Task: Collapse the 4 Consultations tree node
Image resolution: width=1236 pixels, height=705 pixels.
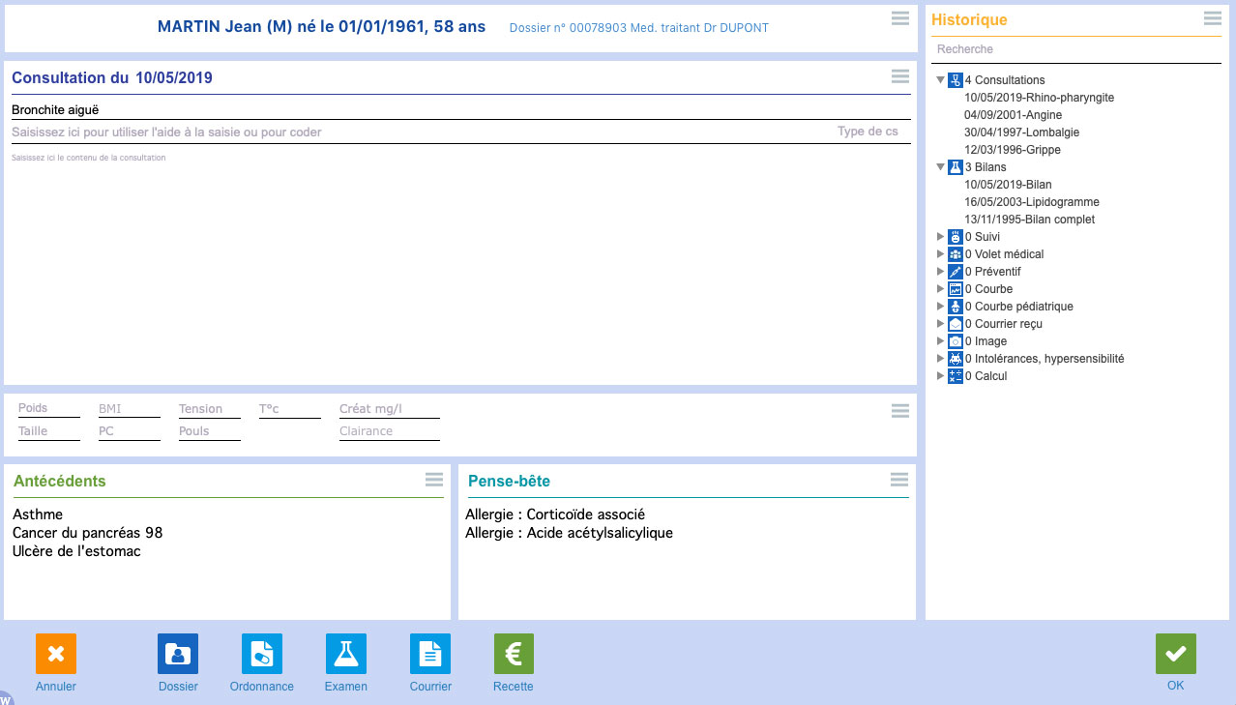Action: coord(940,80)
